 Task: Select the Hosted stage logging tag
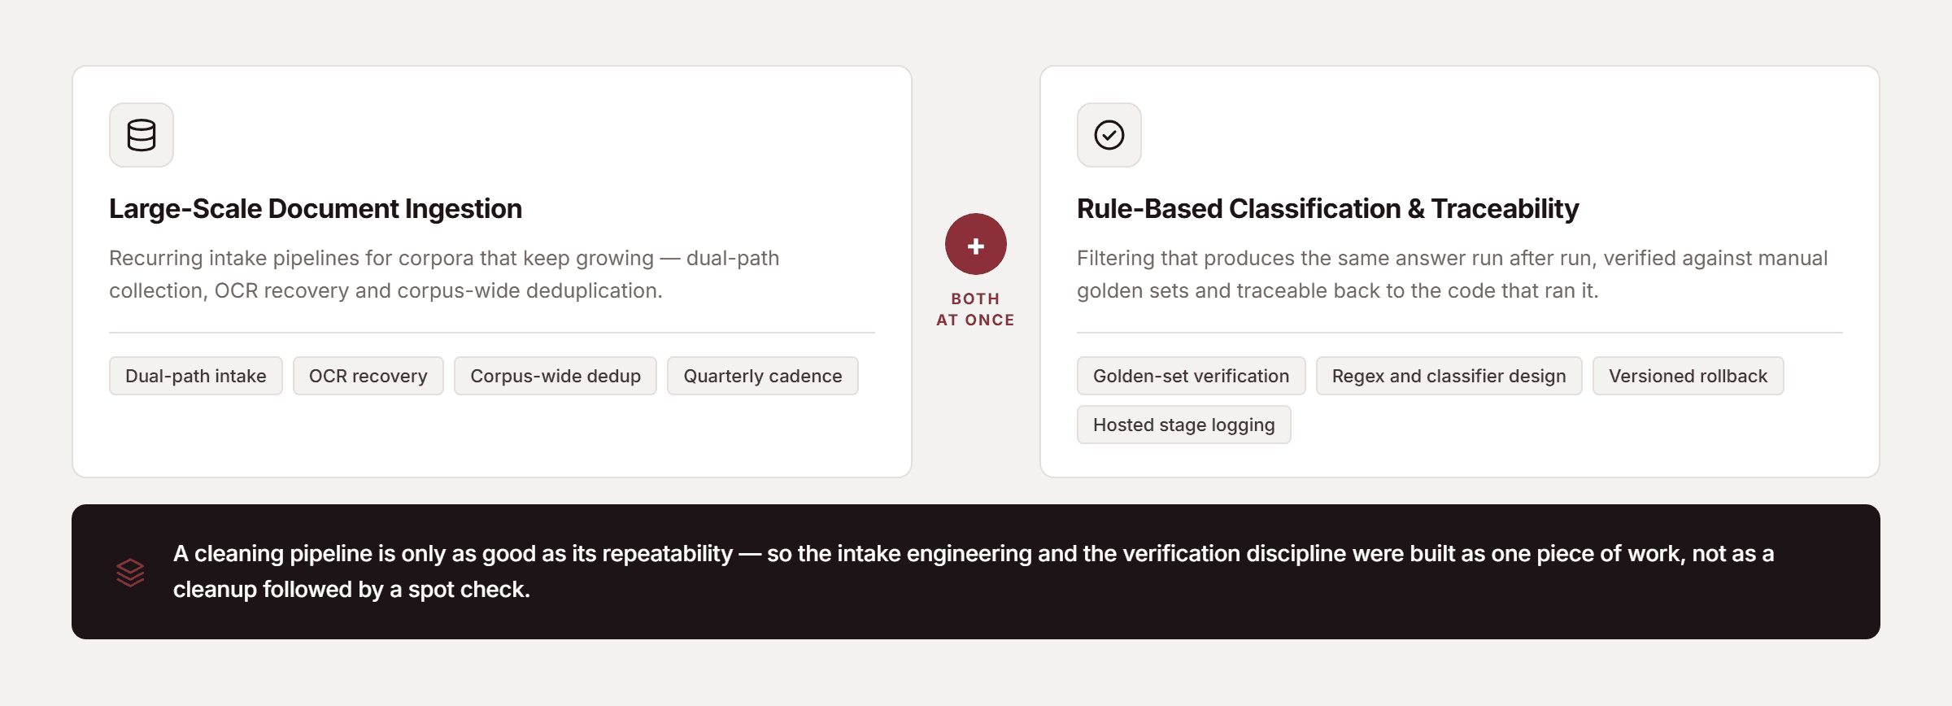click(1184, 425)
